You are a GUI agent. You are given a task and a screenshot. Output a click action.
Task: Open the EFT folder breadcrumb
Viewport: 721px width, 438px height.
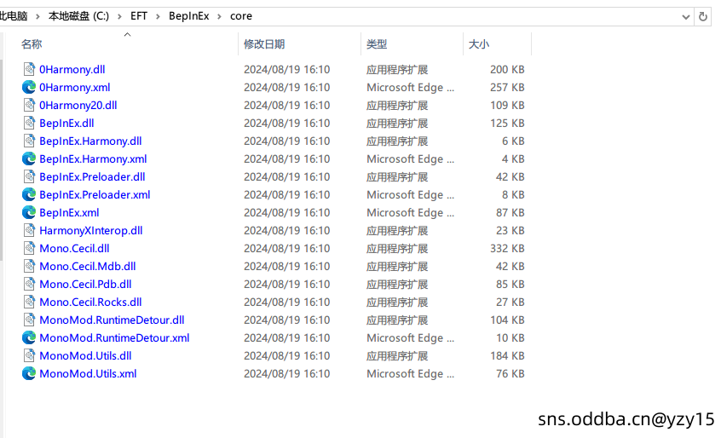click(138, 16)
